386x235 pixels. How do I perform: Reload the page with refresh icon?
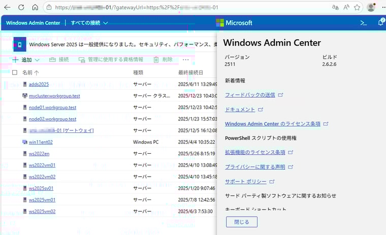(x=21, y=8)
